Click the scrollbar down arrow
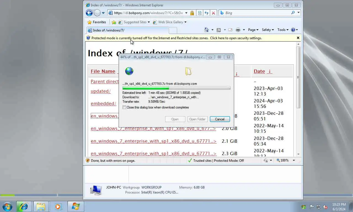 tap(298, 154)
